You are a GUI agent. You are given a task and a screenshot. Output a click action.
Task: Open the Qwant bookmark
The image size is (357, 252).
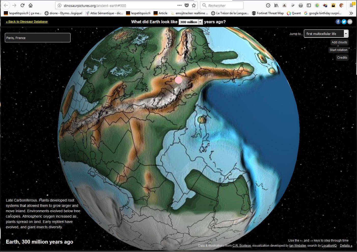coord(294,13)
